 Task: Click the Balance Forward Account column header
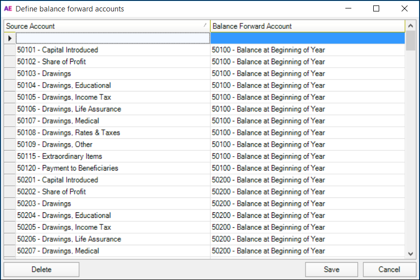point(307,26)
